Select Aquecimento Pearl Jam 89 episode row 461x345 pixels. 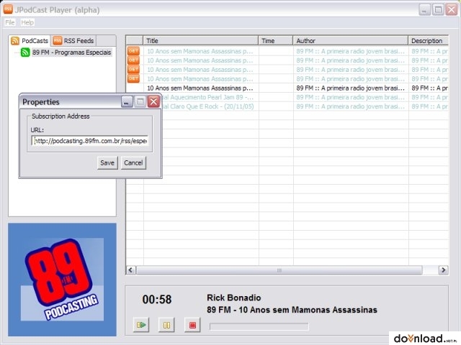(x=305, y=97)
